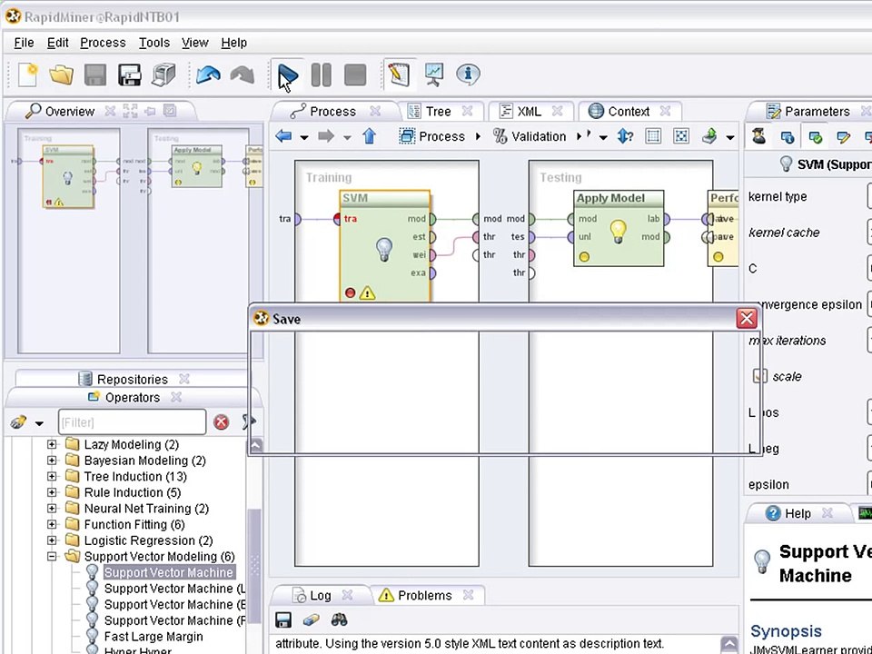Image resolution: width=872 pixels, height=654 pixels.
Task: Go up one level with blue up arrow
Action: (370, 136)
